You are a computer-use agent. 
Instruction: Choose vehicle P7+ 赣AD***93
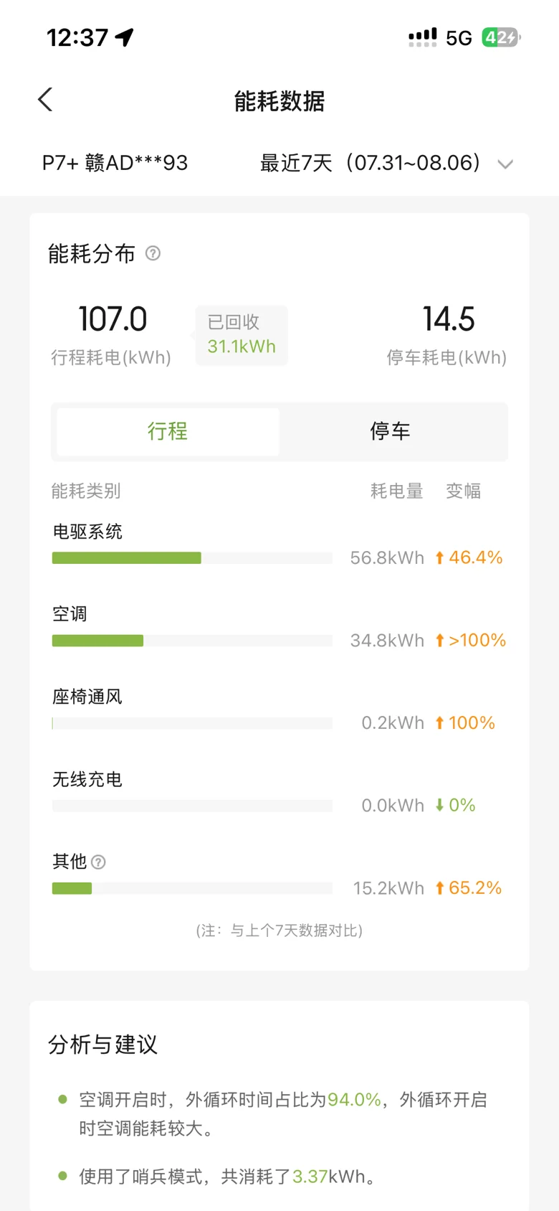115,163
